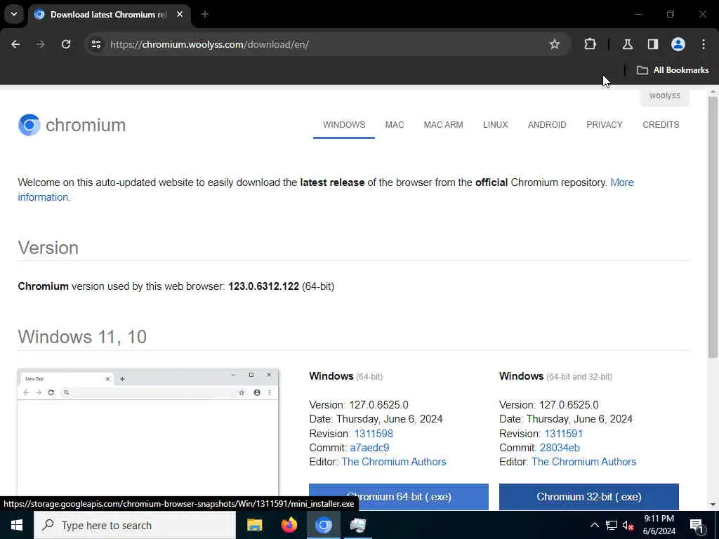Viewport: 719px width, 539px height.
Task: Open commit a7aedc9 link
Action: coord(369,448)
